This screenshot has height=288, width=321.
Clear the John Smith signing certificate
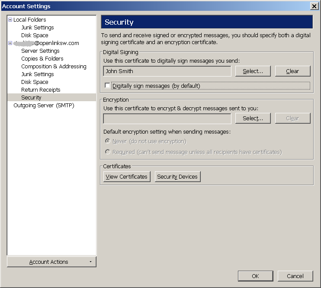292,71
